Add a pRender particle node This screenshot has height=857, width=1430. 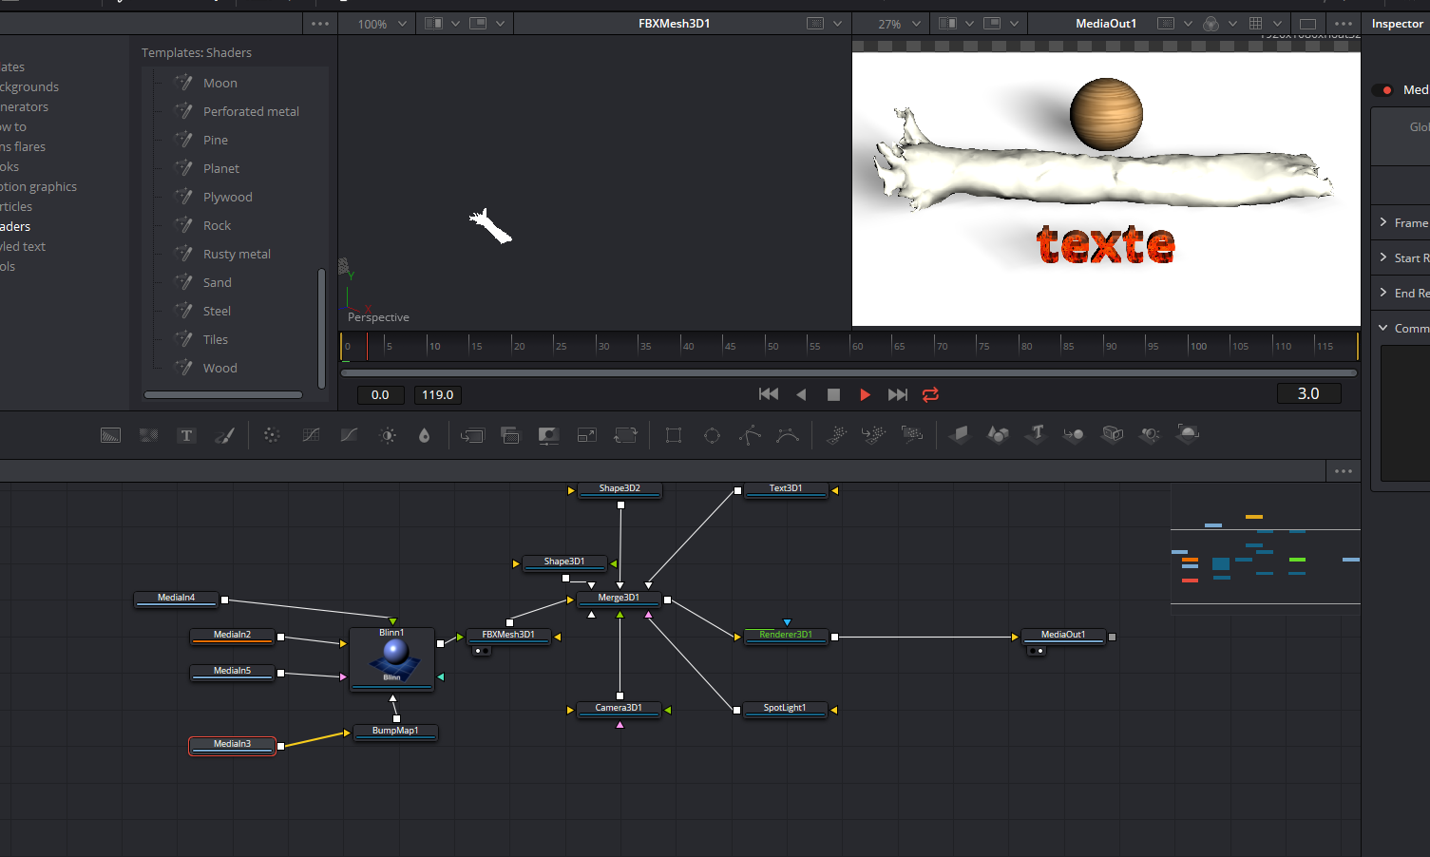[x=912, y=435]
